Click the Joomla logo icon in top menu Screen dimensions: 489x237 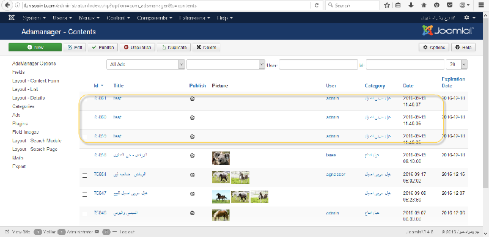[12, 18]
